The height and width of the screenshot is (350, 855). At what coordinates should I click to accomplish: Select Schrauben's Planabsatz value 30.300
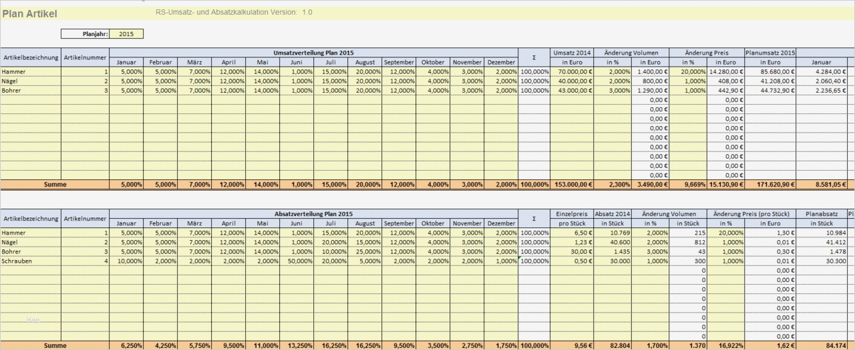tap(822, 261)
